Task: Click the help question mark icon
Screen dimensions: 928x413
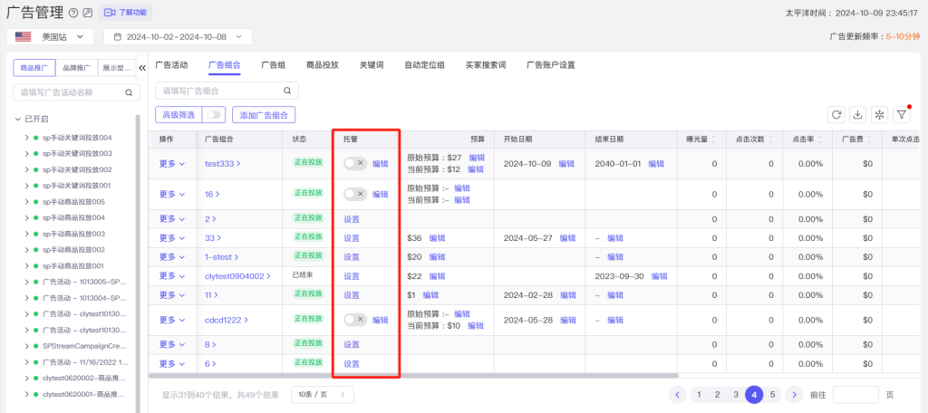Action: [73, 13]
